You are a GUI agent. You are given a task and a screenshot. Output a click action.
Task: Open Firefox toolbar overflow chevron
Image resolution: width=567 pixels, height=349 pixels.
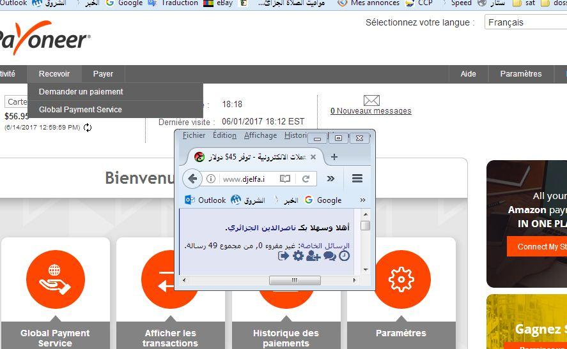tap(330, 179)
